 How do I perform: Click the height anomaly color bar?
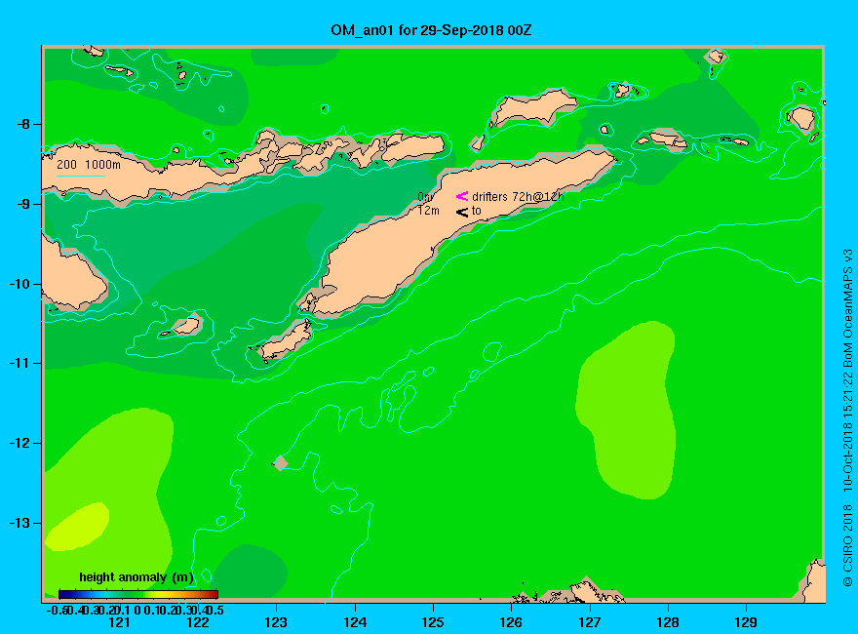coord(138,595)
